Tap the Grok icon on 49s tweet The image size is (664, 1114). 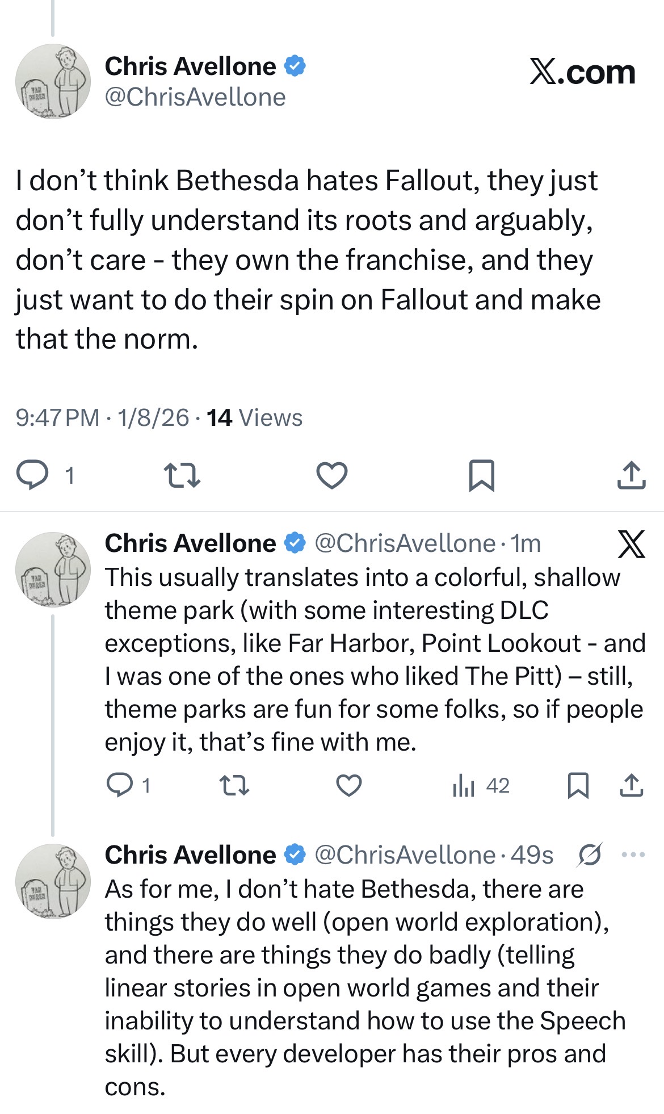coord(590,855)
